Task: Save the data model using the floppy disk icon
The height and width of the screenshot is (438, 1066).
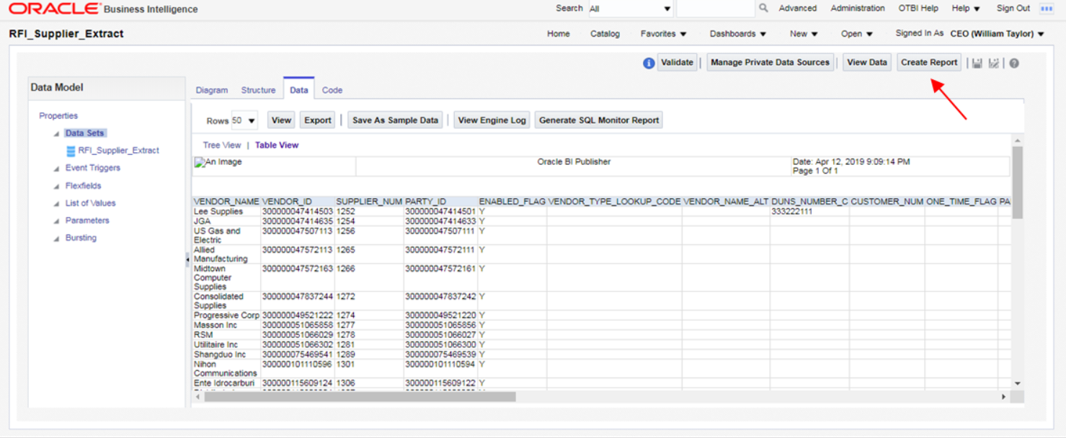Action: (977, 63)
